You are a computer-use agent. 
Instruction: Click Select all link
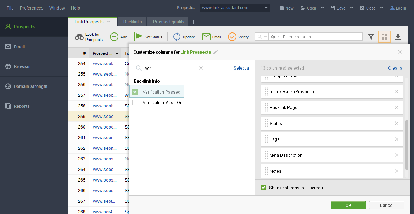pyautogui.click(x=242, y=68)
